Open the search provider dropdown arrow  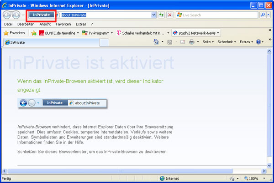coord(269,15)
